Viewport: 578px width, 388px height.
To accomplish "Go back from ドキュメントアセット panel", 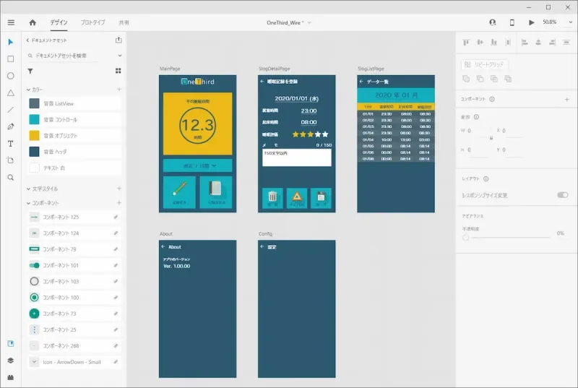I will click(27, 40).
